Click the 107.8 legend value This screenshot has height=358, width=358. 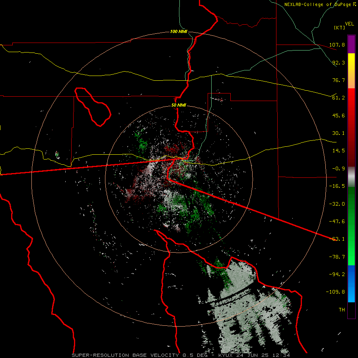point(337,45)
